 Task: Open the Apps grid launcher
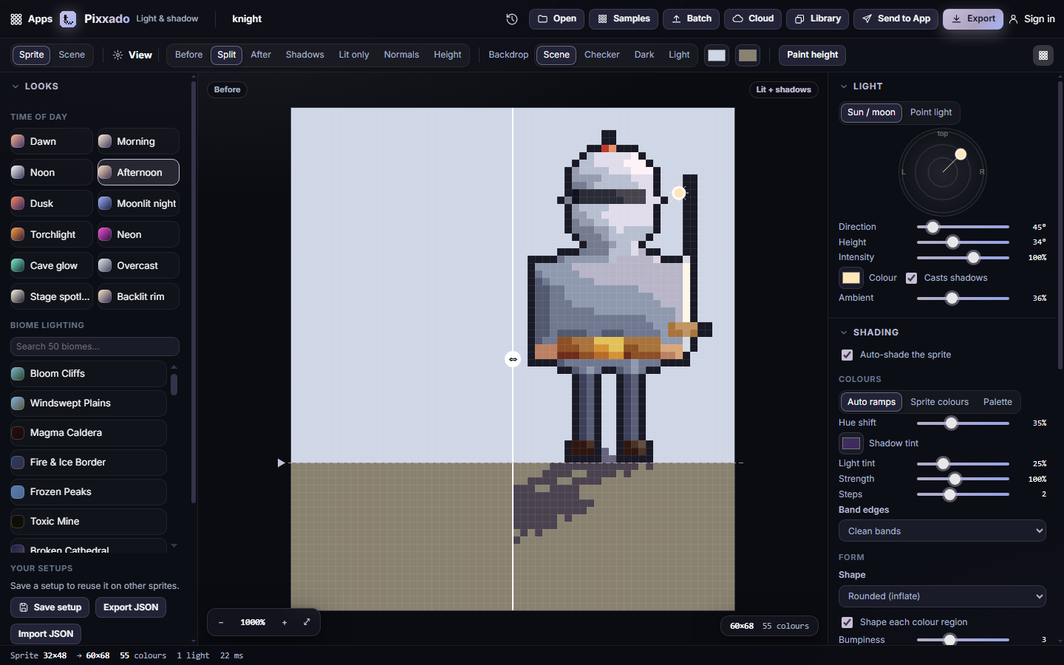[x=31, y=19]
